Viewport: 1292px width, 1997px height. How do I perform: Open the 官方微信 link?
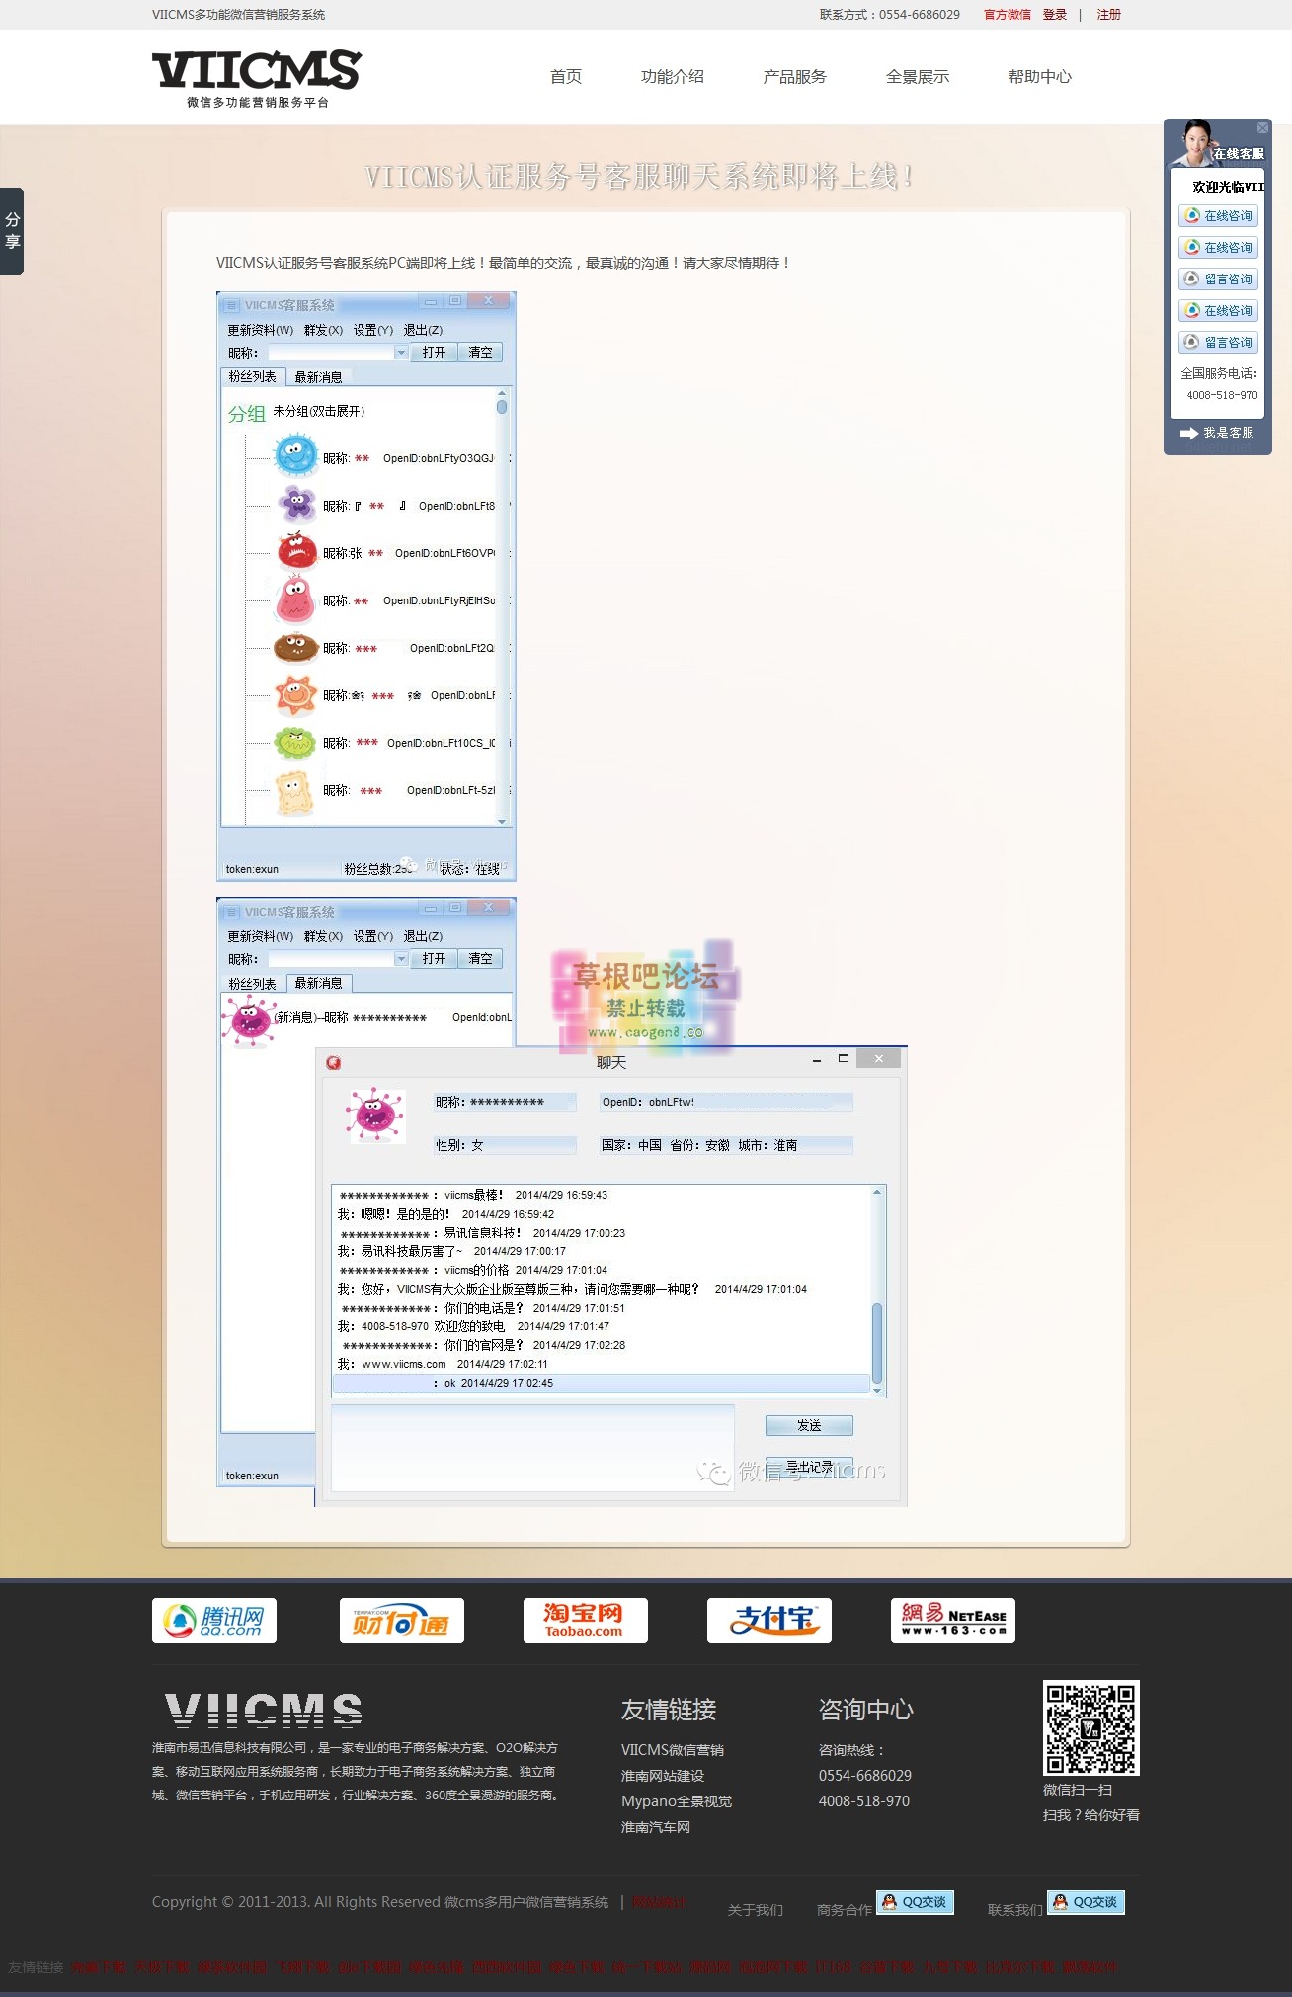tap(1007, 15)
